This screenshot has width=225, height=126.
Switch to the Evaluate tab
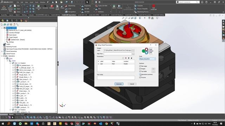[31, 15]
